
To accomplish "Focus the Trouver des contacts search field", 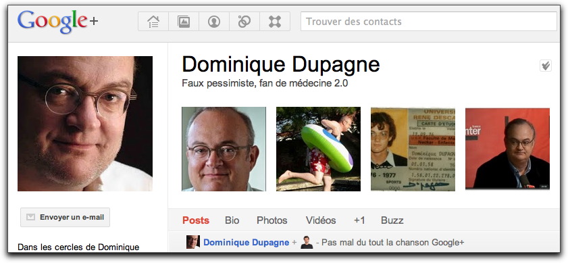I will tap(429, 22).
